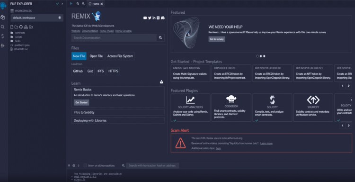Viewport: 355px width, 182px height.
Task: Open the default_workspace dropdown
Action: coord(37,18)
